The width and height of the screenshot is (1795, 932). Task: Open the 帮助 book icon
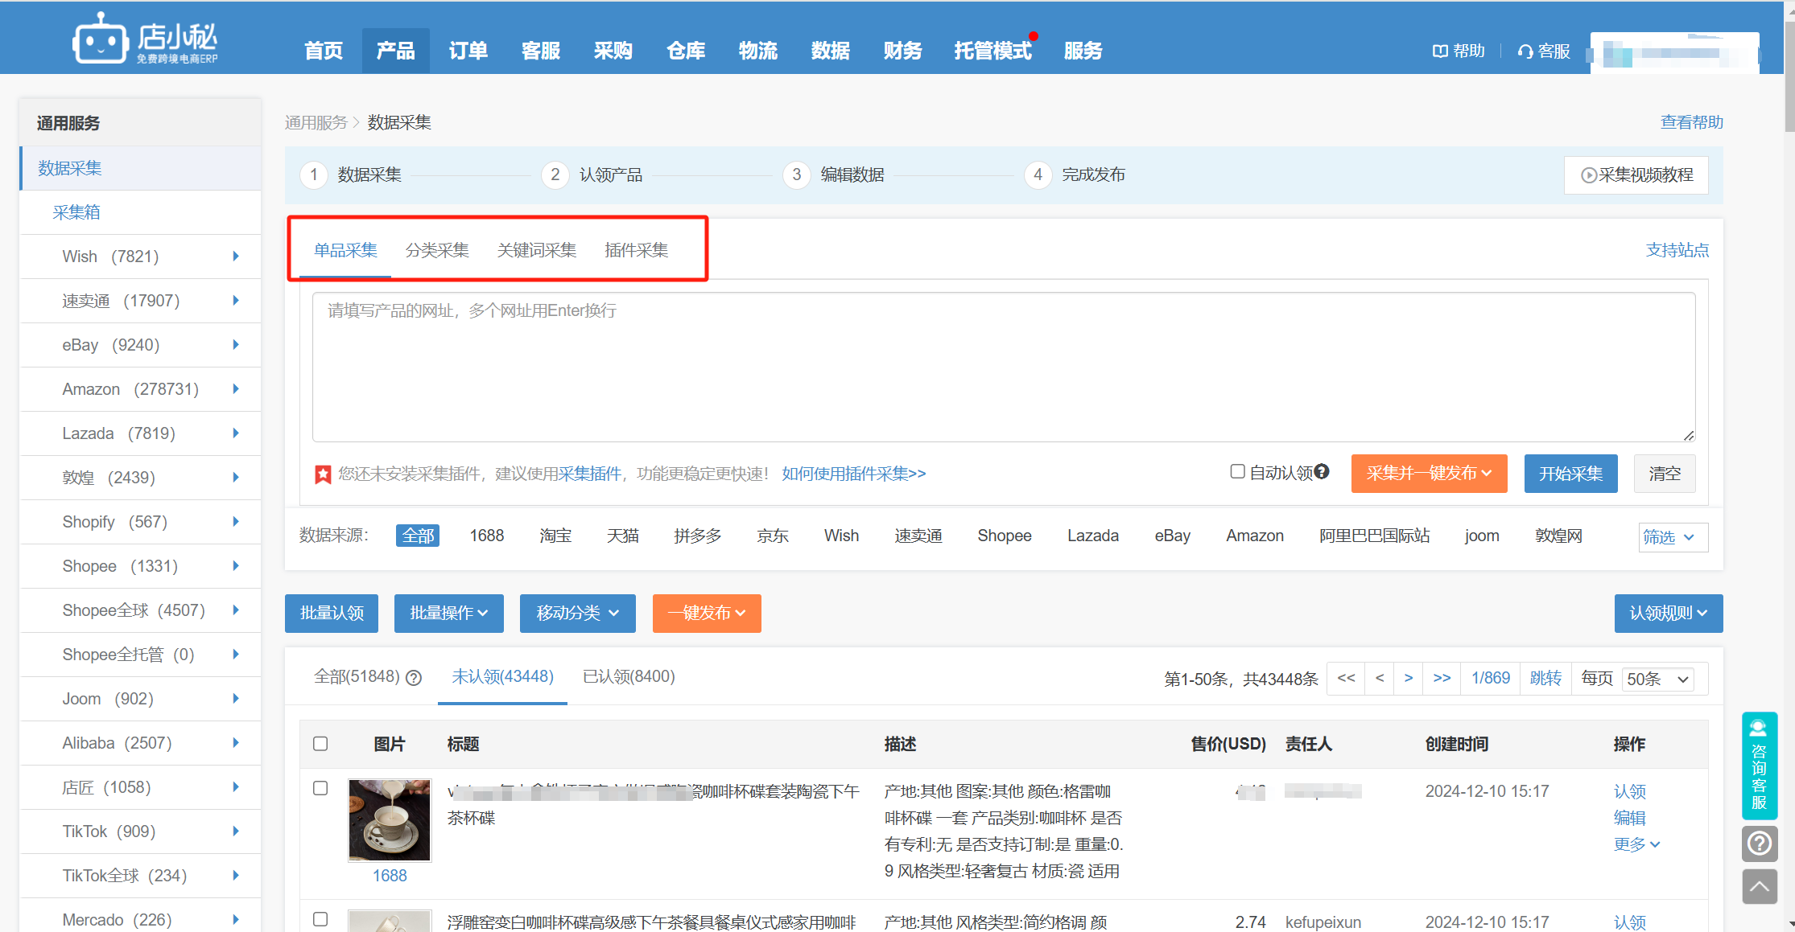click(x=1440, y=51)
